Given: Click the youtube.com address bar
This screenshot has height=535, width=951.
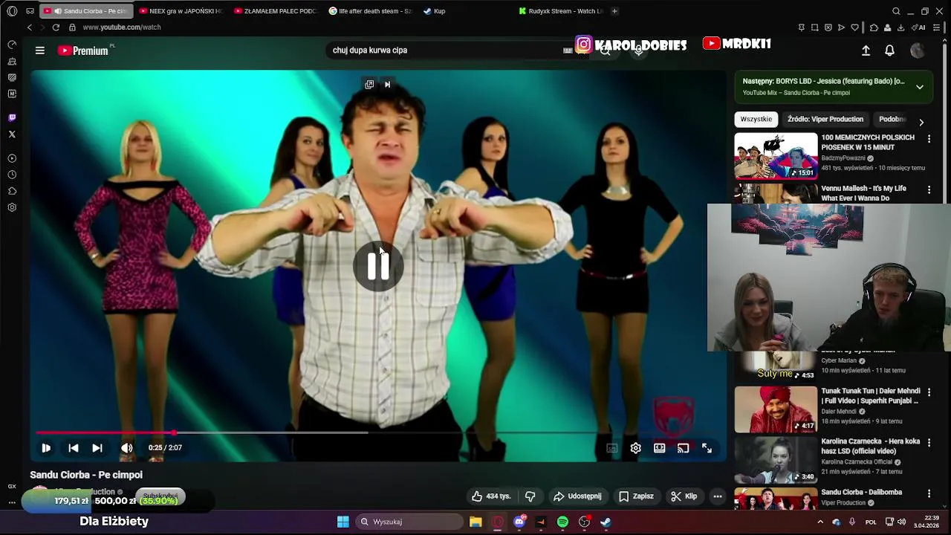Looking at the screenshot, I should point(122,27).
